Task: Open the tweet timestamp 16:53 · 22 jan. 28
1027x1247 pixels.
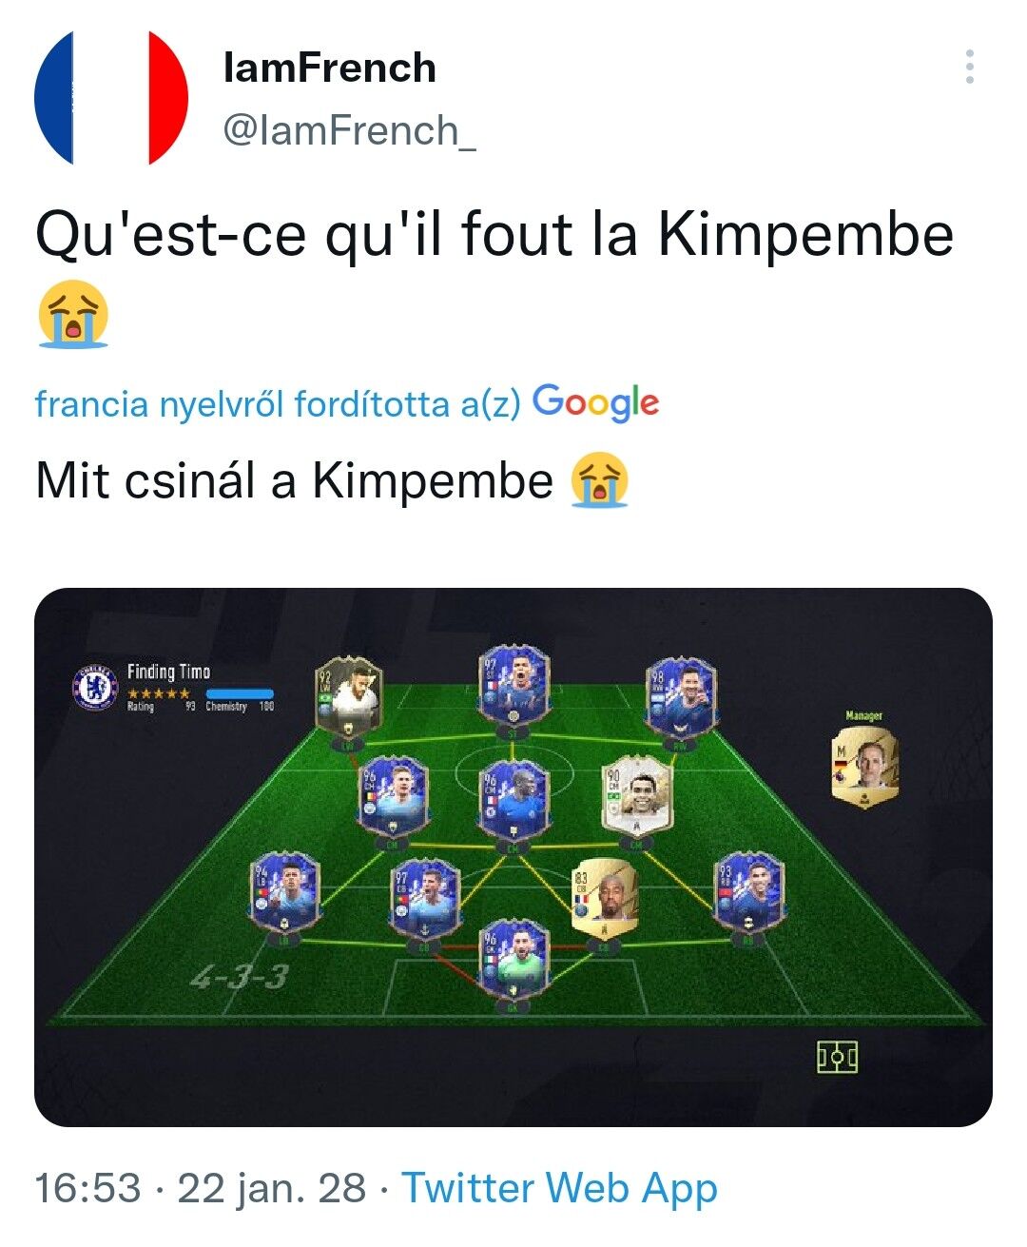Action: (201, 1188)
